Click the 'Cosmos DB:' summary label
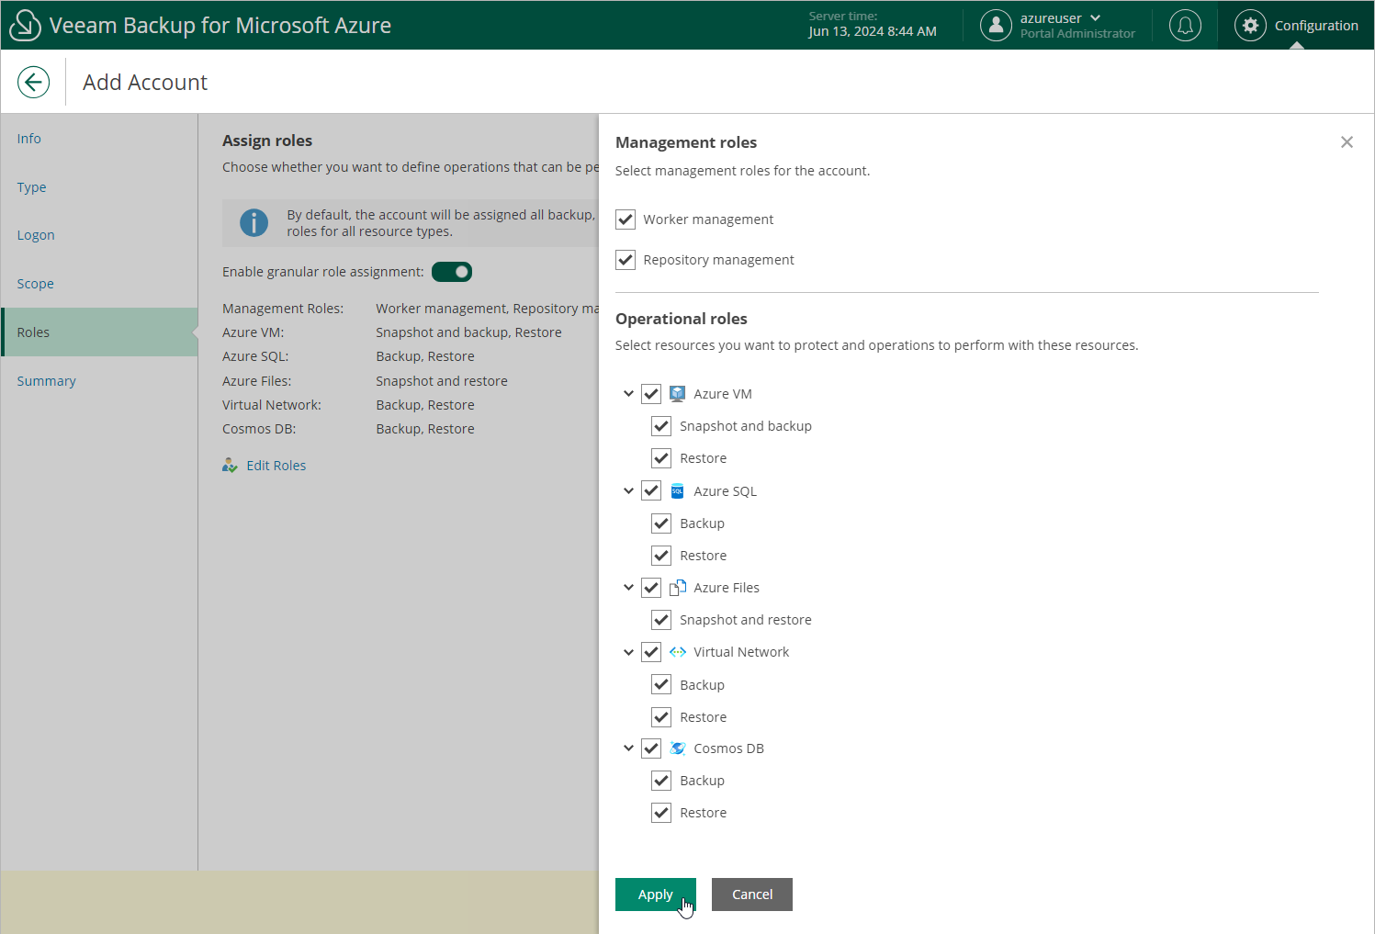Viewport: 1375px width, 934px height. 259,429
